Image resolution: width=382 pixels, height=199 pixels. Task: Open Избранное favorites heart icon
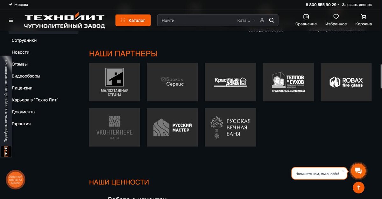[336, 17]
